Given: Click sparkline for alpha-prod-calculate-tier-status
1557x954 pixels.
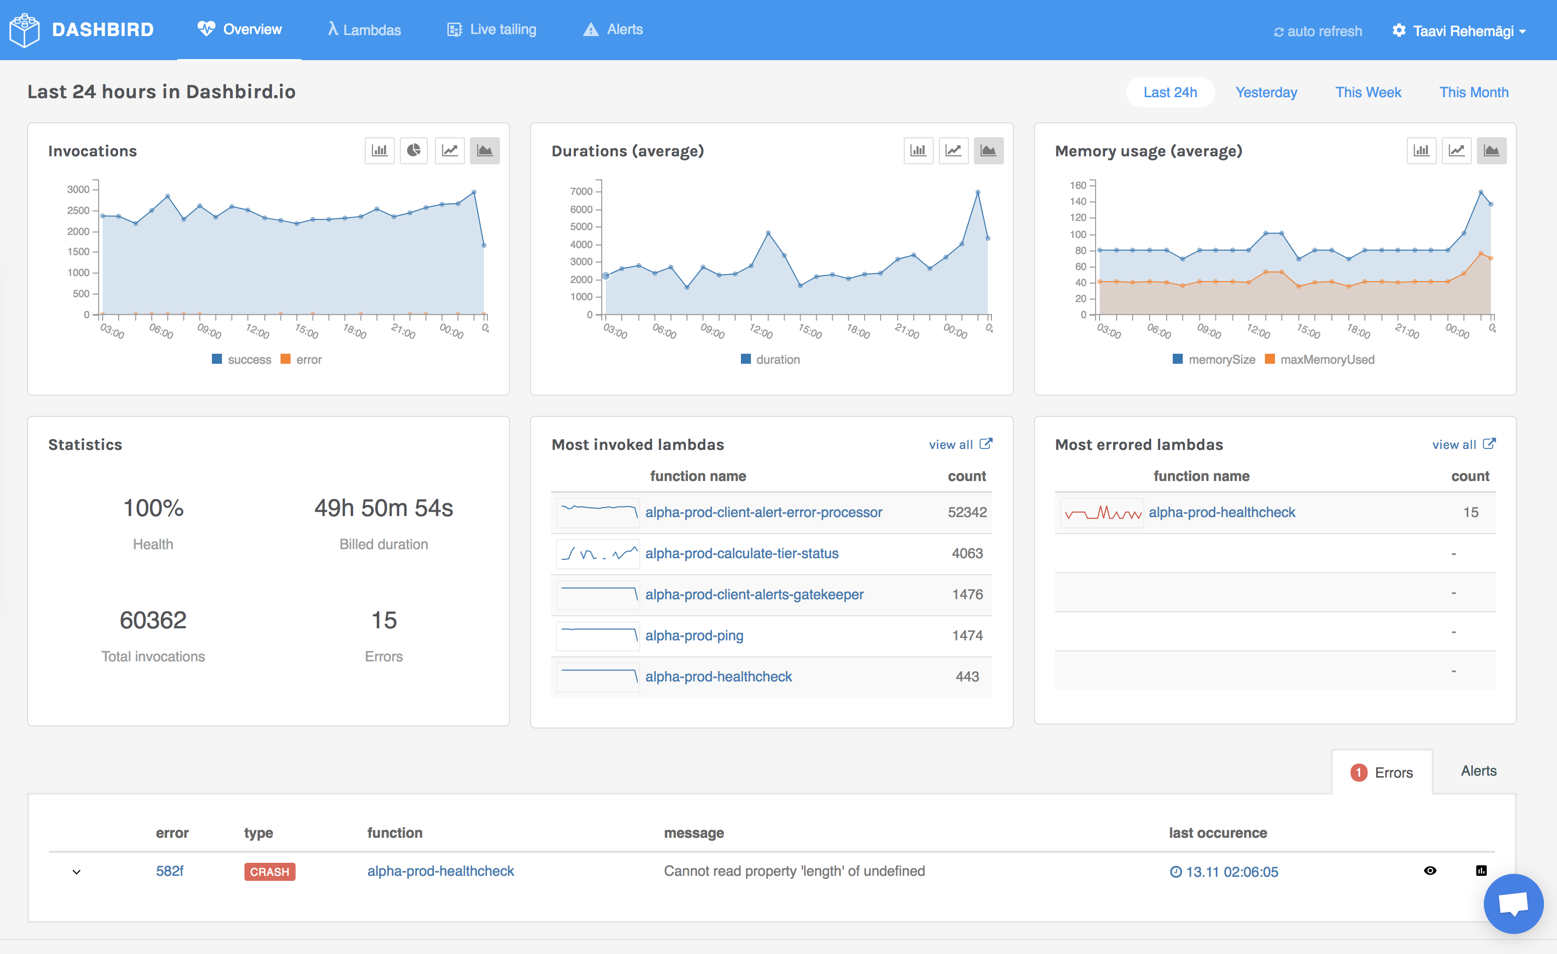Looking at the screenshot, I should pos(598,554).
